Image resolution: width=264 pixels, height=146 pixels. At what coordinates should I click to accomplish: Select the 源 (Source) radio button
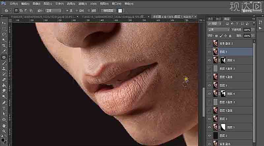tap(67, 11)
